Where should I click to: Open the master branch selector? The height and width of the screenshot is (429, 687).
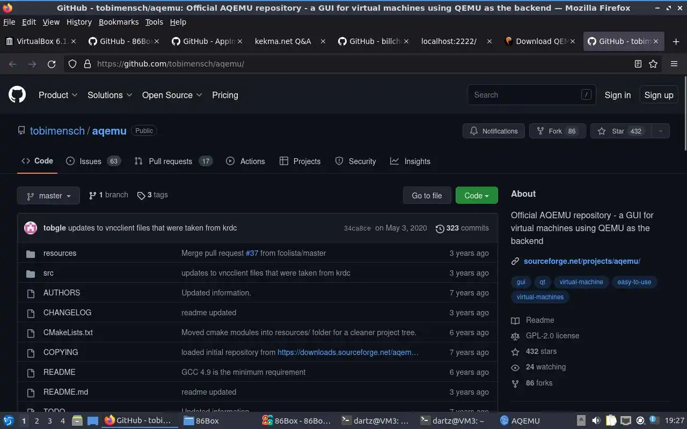48,196
